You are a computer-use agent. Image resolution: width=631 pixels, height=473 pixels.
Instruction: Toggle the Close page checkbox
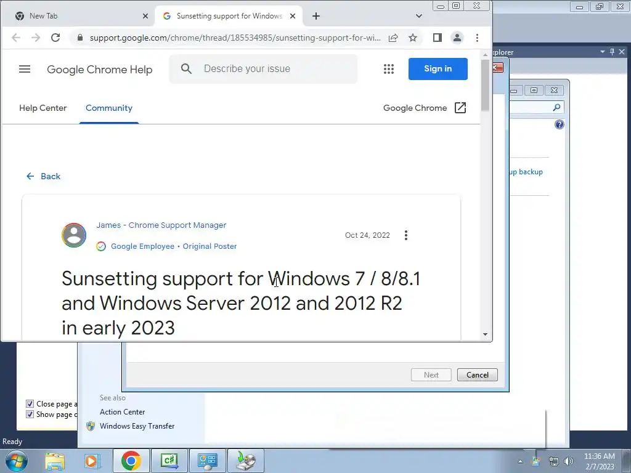(30, 404)
